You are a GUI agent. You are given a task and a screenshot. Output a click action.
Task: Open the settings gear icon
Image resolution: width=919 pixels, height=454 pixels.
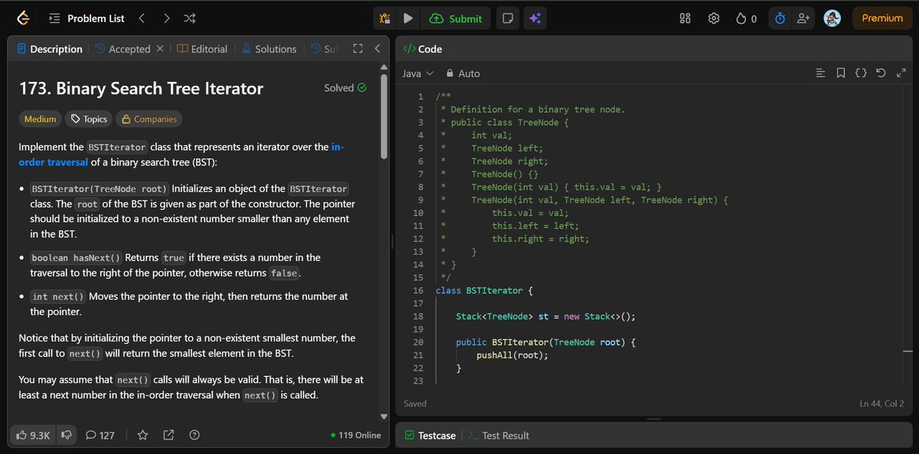click(714, 18)
